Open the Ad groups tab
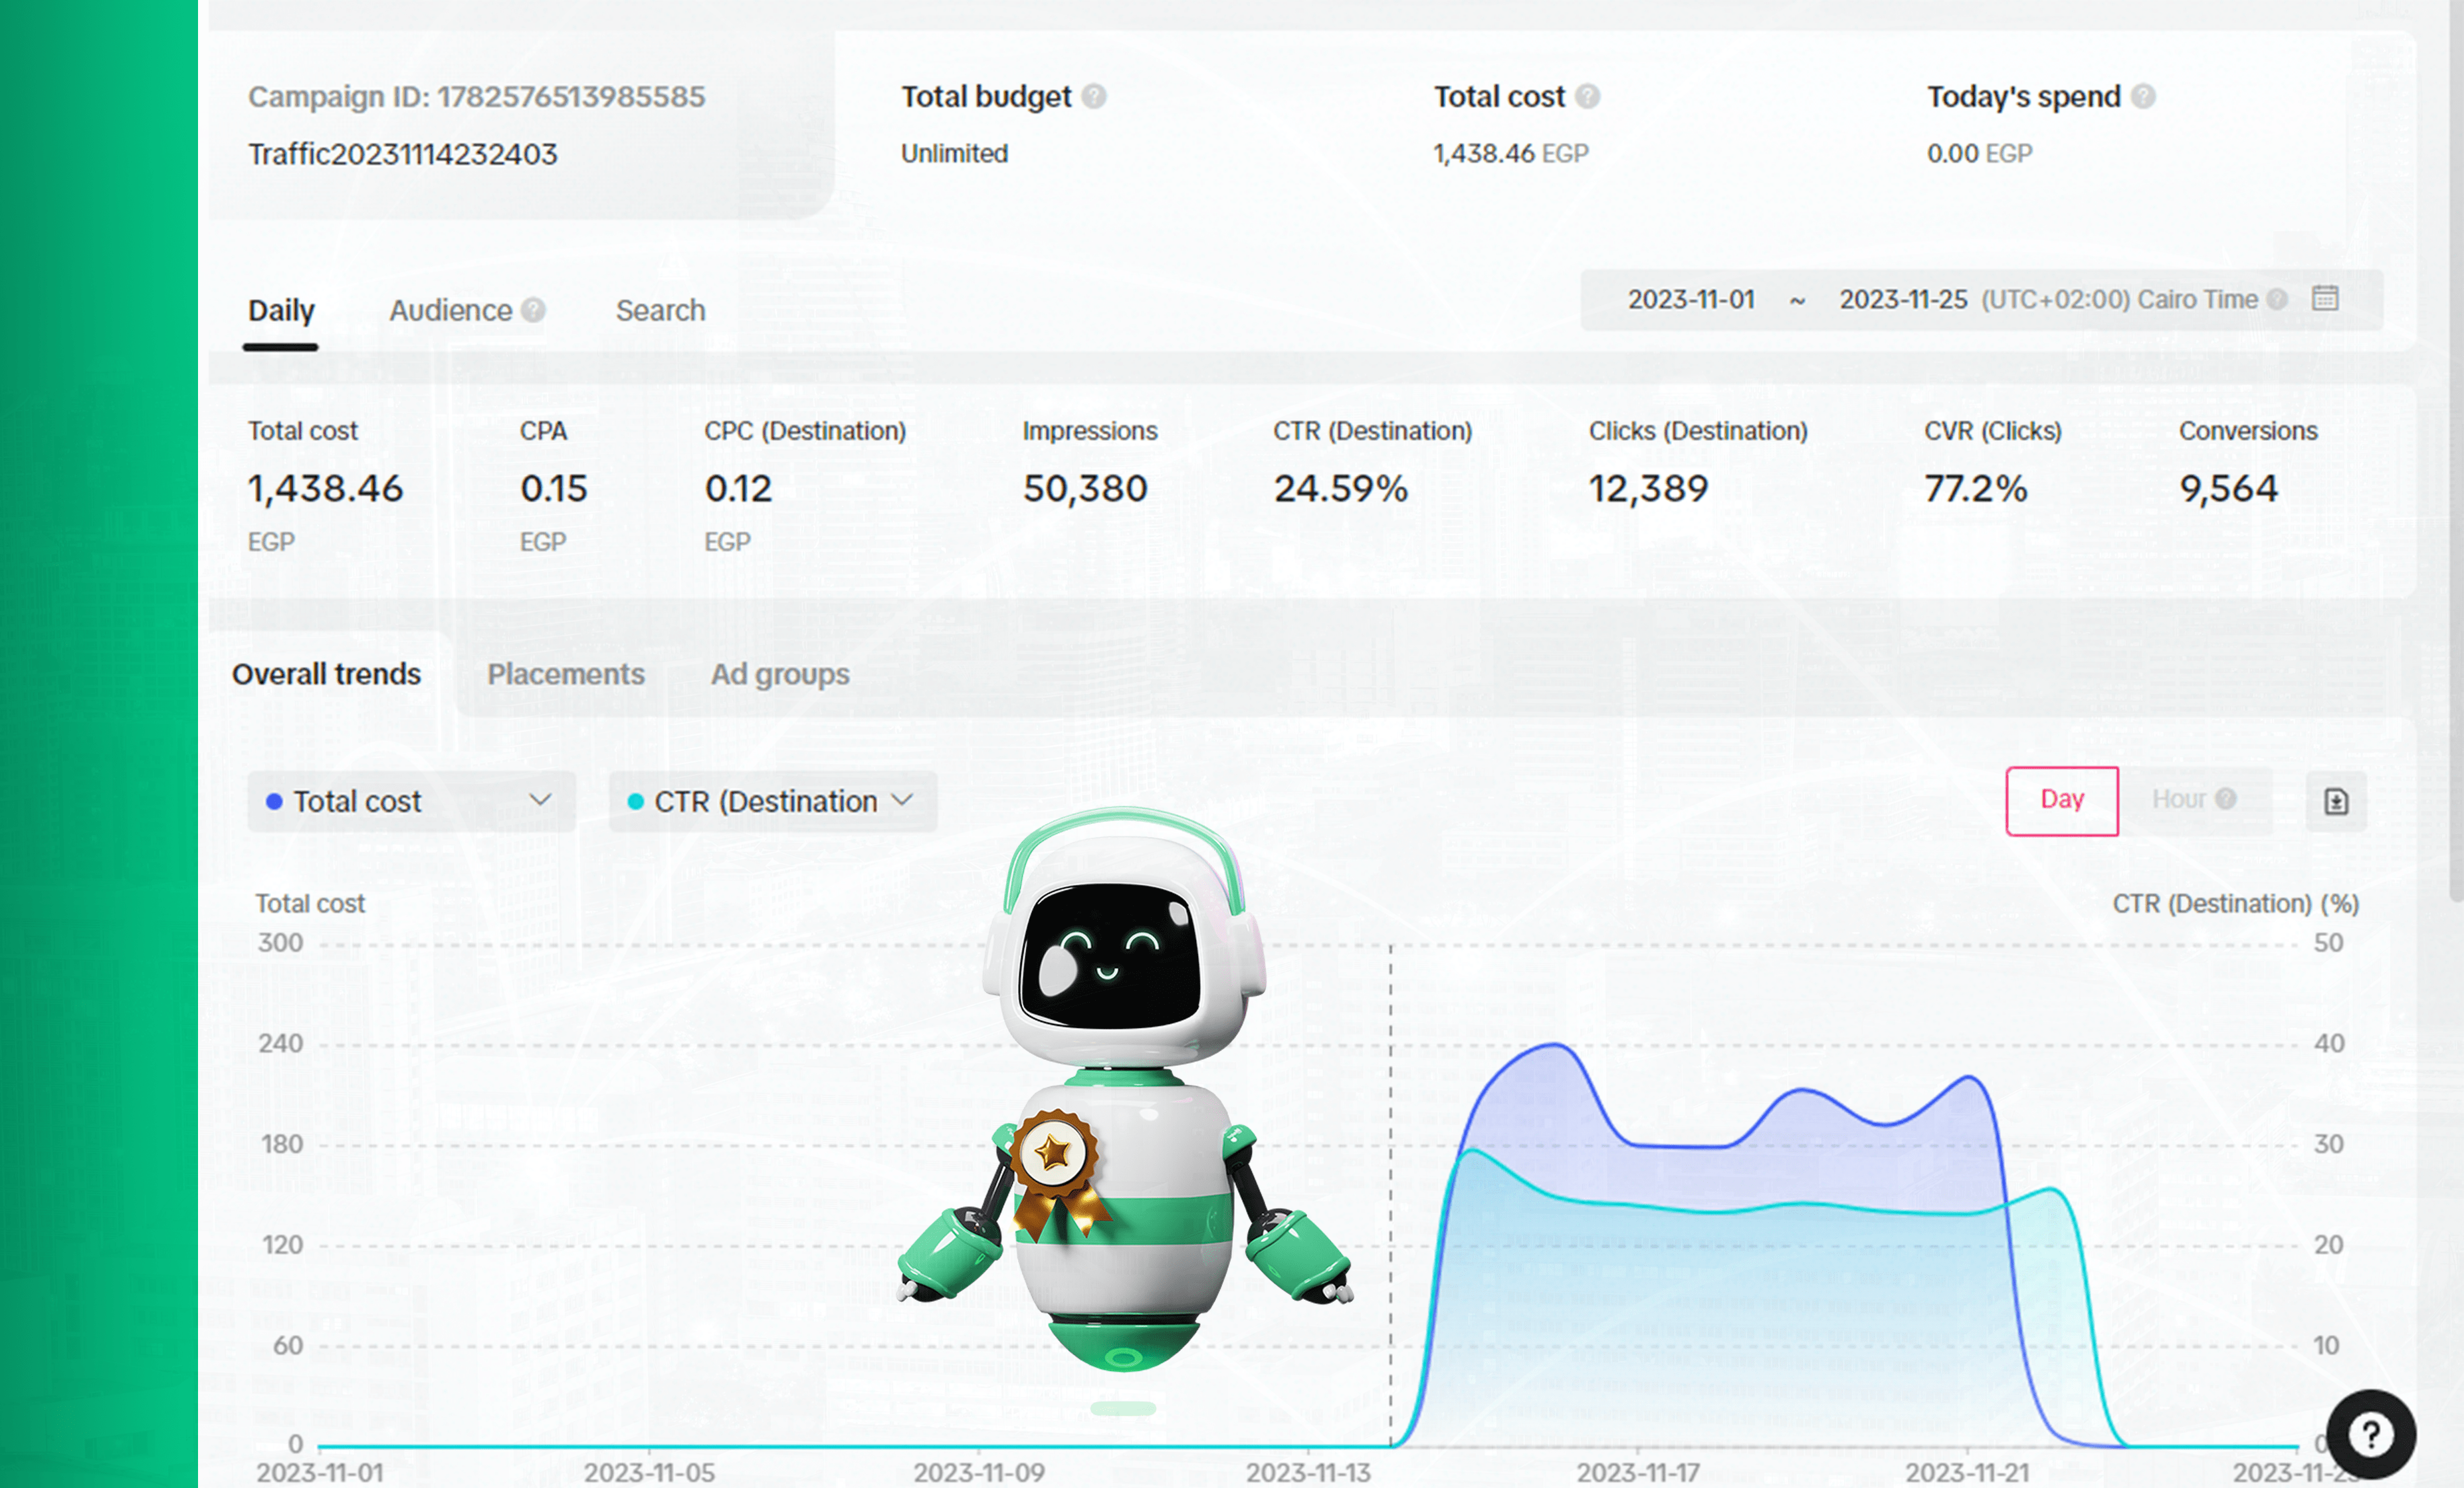 pyautogui.click(x=779, y=674)
